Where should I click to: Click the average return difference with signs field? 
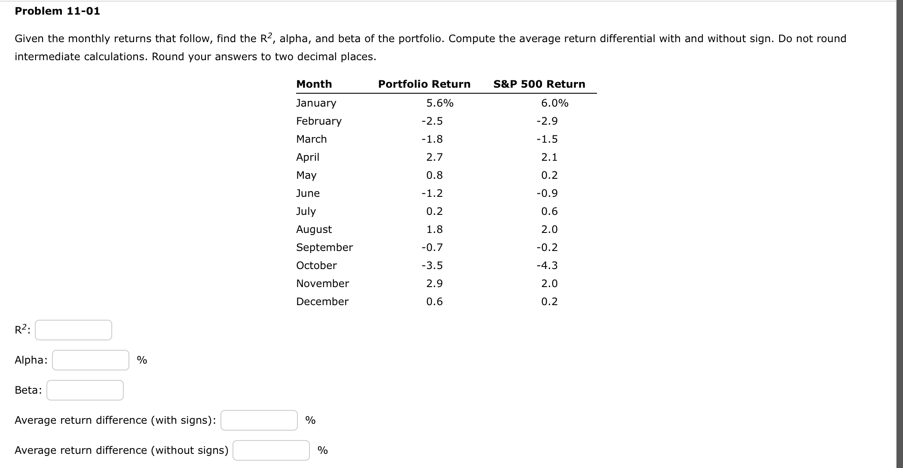tap(258, 420)
